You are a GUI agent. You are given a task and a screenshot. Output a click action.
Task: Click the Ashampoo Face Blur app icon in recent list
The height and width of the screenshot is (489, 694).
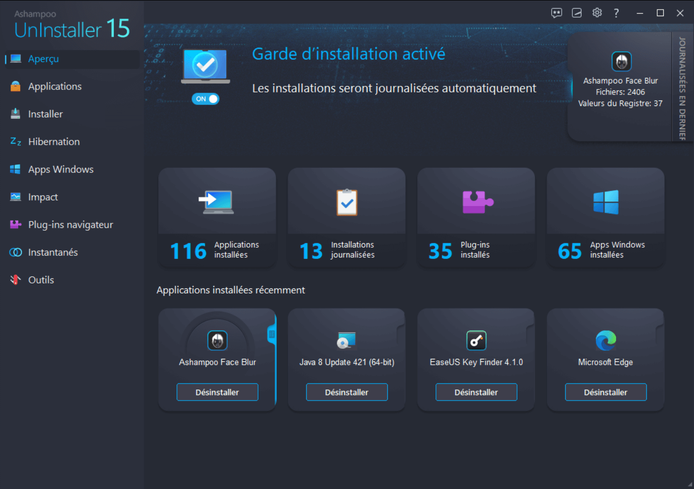tap(217, 341)
